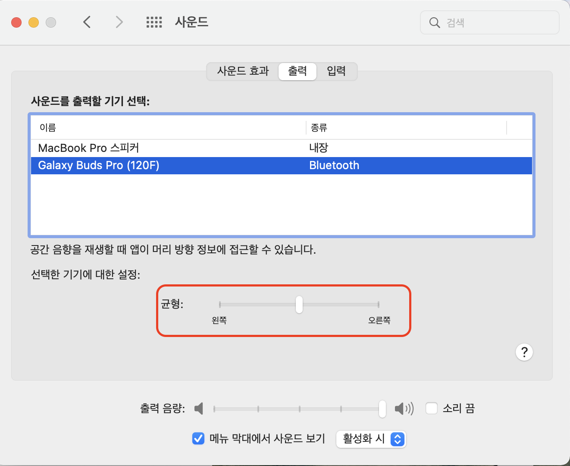Click the Bluetooth type cell
This screenshot has width=570, height=466.
pyautogui.click(x=334, y=166)
